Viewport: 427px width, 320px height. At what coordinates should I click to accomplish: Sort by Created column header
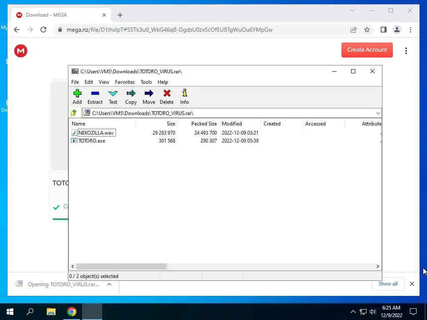click(x=281, y=123)
